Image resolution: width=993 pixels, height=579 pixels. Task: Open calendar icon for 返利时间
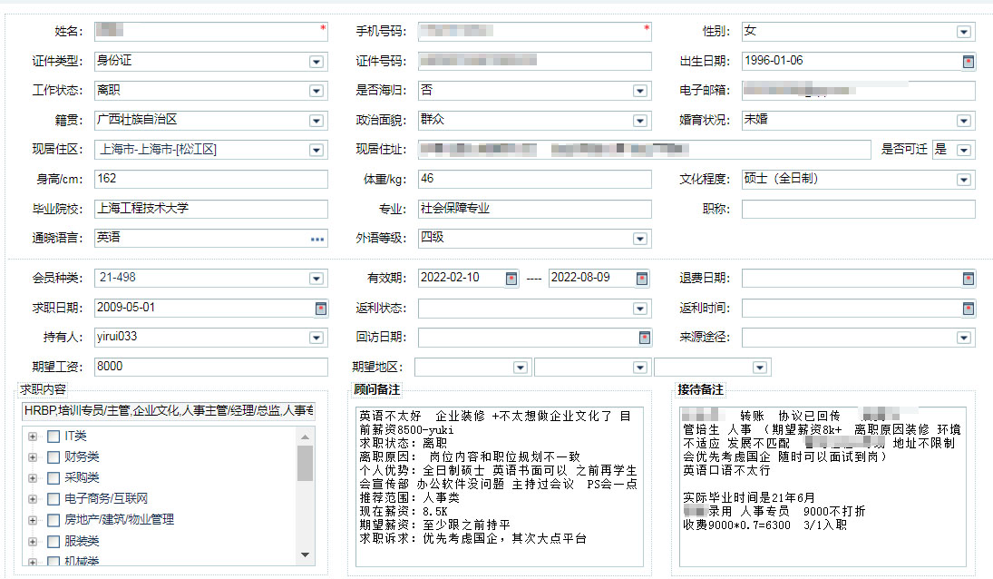[x=968, y=309]
